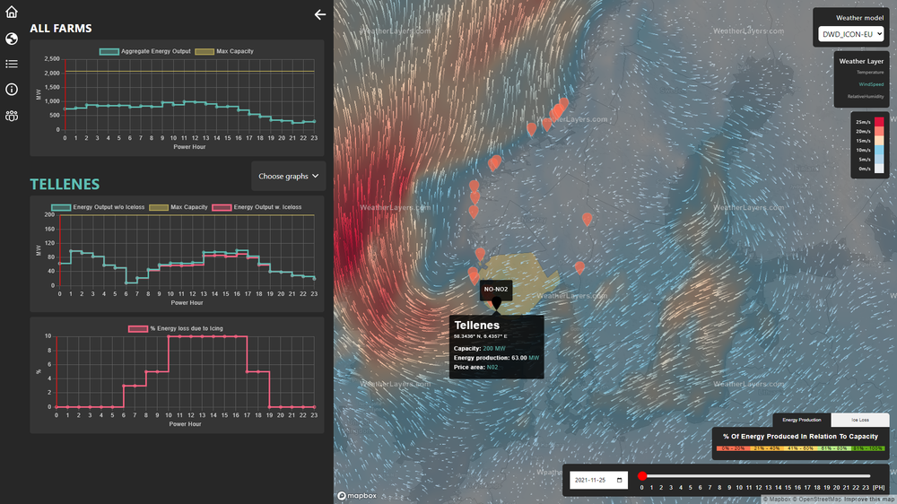Open the globe map view icon
Screen dimensions: 897x504
coord(12,39)
